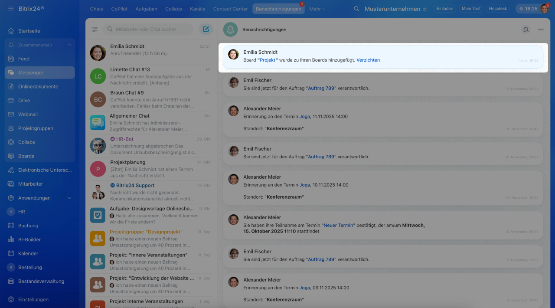Click the Einladen button
The width and height of the screenshot is (555, 308).
coord(444,9)
